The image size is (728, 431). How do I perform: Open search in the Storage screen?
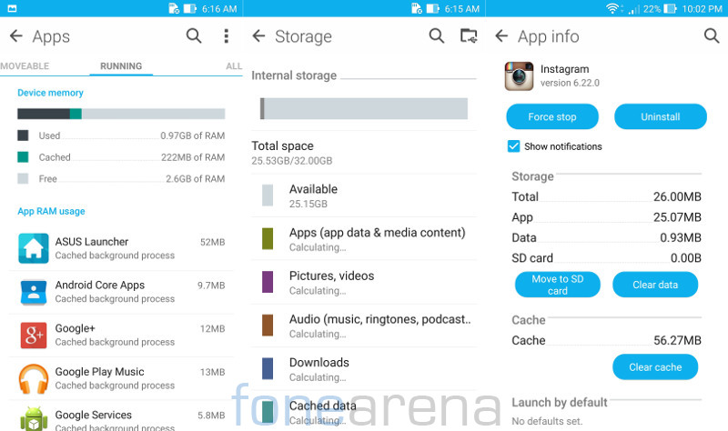pos(437,35)
